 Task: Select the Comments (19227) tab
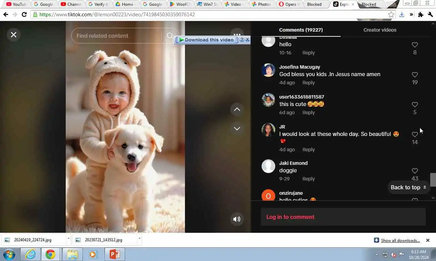(301, 30)
